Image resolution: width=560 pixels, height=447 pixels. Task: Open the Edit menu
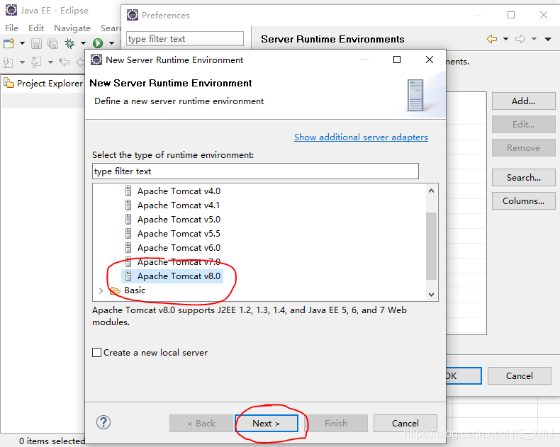36,28
